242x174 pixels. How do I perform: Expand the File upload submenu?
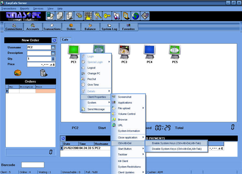click(x=128, y=108)
